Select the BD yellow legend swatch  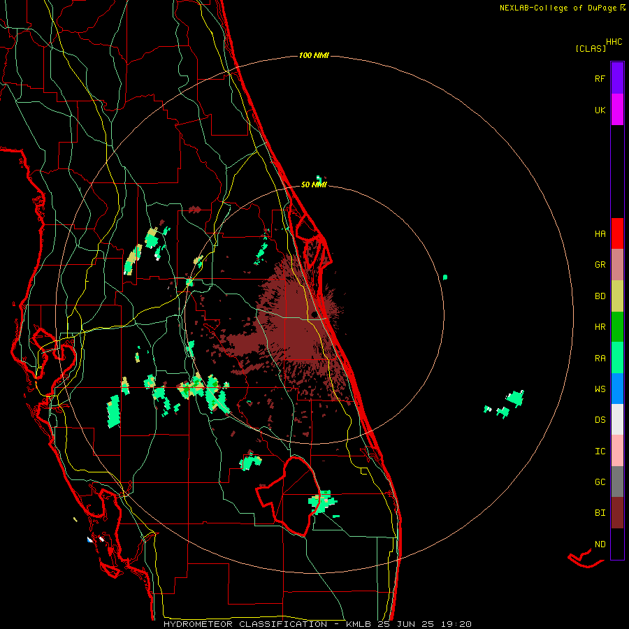click(617, 296)
